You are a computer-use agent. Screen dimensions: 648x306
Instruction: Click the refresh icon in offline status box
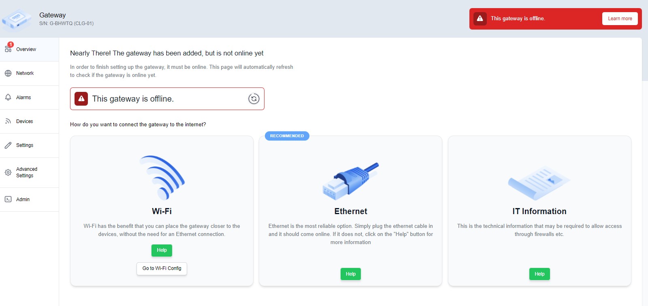254,99
